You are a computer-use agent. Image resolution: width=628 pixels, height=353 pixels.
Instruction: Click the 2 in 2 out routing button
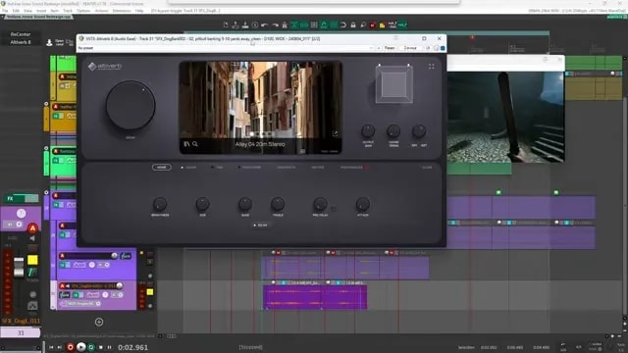pyautogui.click(x=410, y=48)
